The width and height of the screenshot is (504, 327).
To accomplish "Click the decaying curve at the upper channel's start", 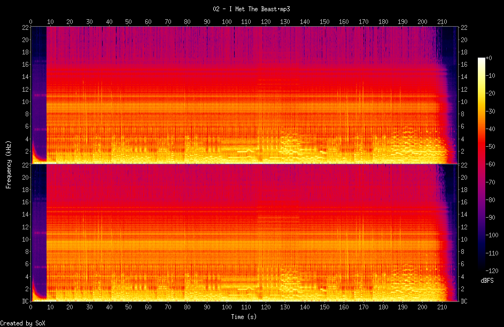I will [35, 154].
